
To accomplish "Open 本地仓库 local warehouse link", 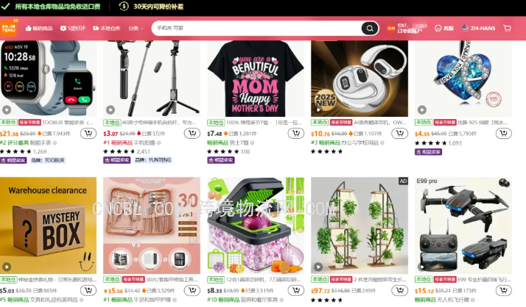I will coord(106,29).
